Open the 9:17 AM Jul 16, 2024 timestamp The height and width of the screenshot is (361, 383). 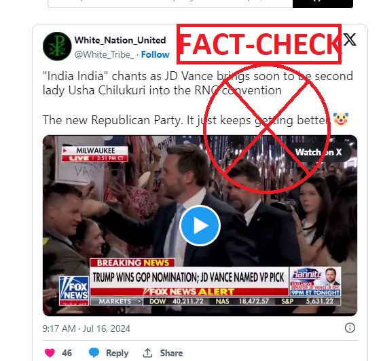pos(86,328)
